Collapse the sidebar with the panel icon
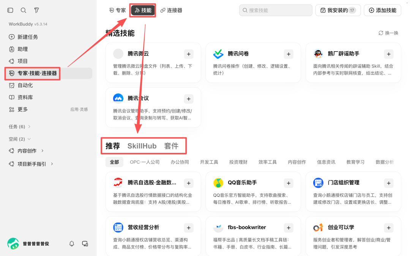Screen dimensions: 410x256 pos(11,10)
